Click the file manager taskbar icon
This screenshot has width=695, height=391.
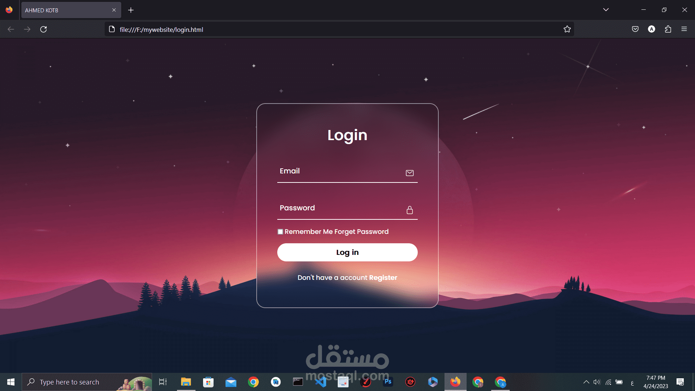[186, 382]
